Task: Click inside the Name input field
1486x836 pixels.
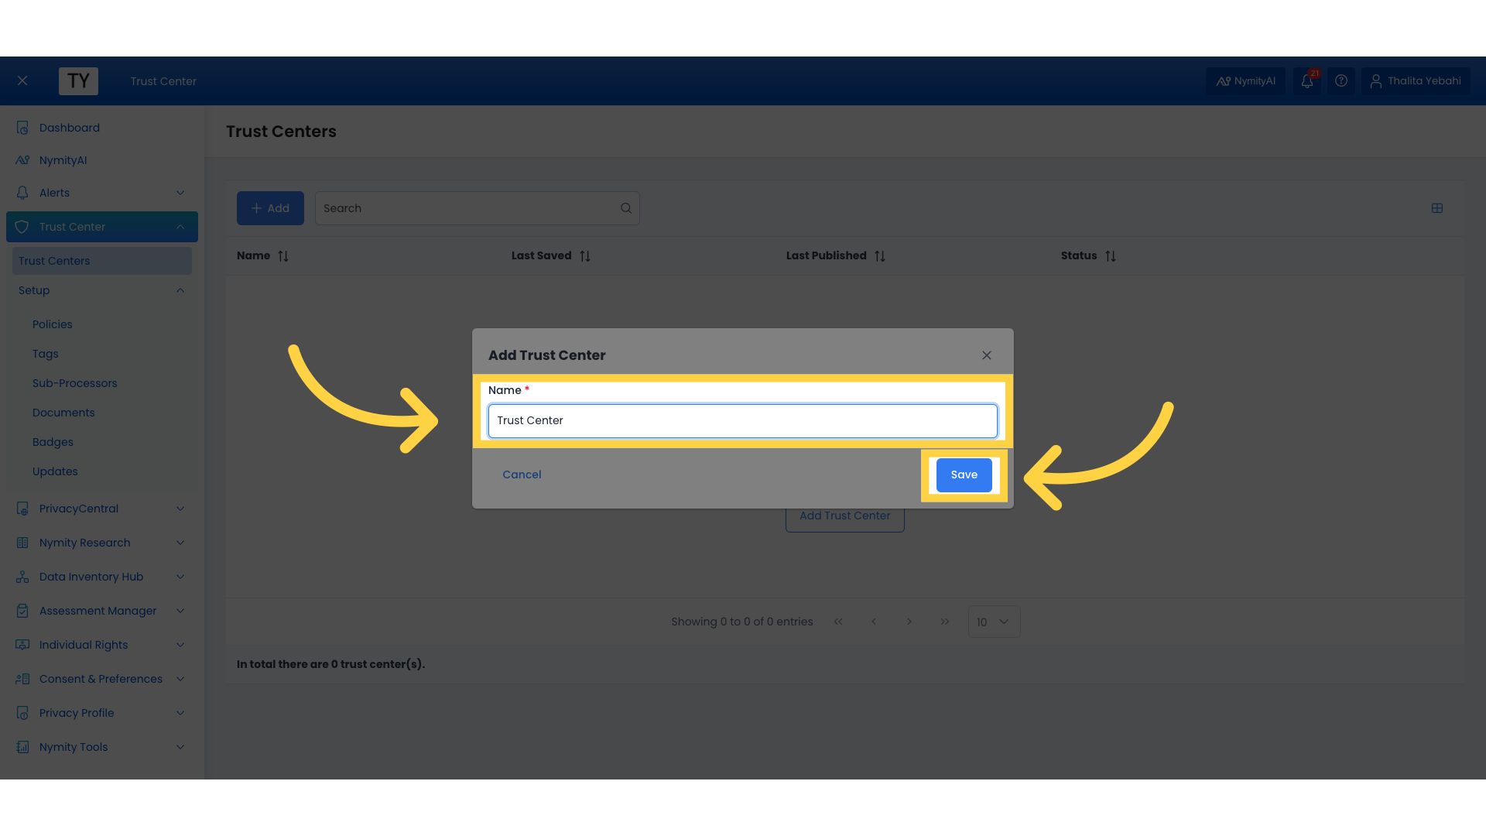Action: [742, 420]
